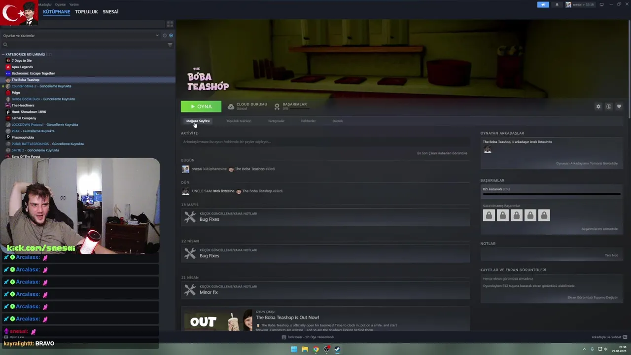The image size is (631, 355).
Task: Open the game info icon beside the gear
Action: coord(609,106)
